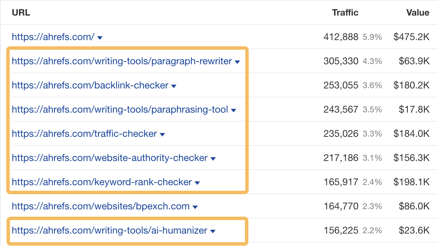Open the paraphrasing-tool caret dropdown

click(234, 110)
